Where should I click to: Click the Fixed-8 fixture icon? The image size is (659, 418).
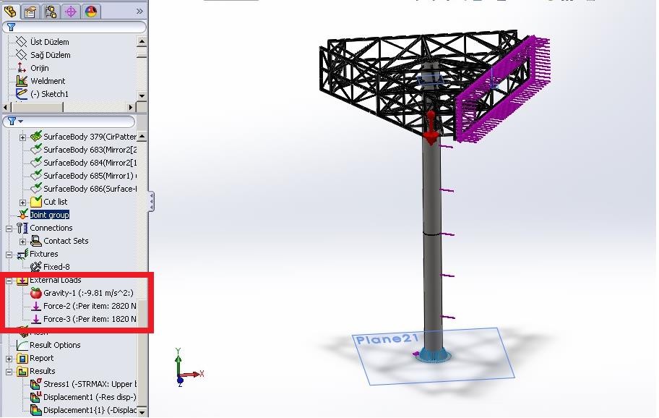click(35, 267)
